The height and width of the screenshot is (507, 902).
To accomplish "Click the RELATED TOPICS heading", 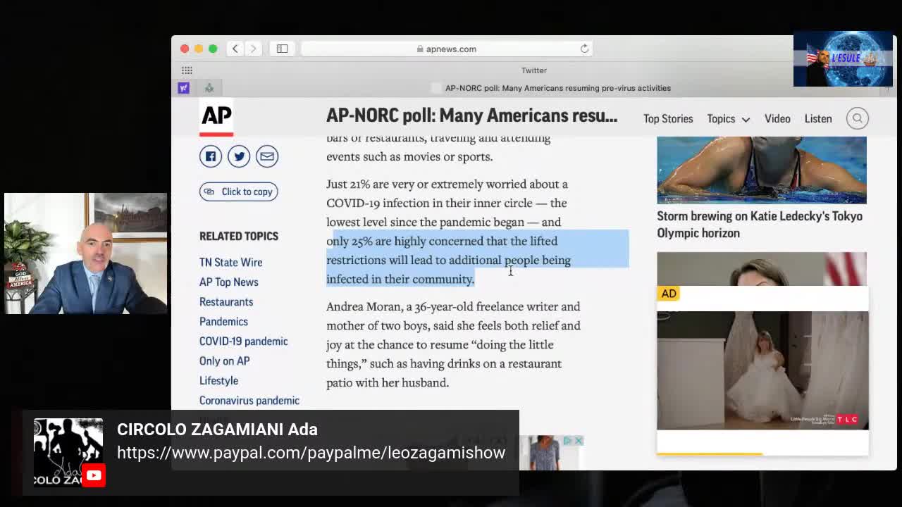I will click(x=239, y=236).
